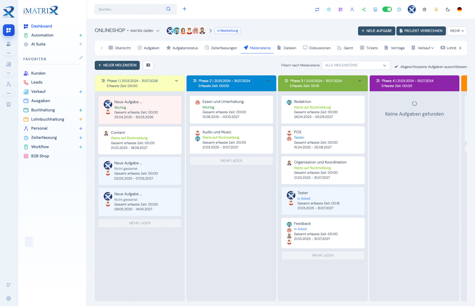Click PROJEKT VERRECHNEN button
Screen dimensions: 475x306
pyautogui.click(x=421, y=31)
